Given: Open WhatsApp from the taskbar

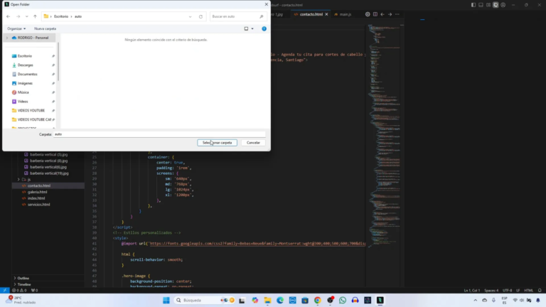Looking at the screenshot, I should point(343,301).
